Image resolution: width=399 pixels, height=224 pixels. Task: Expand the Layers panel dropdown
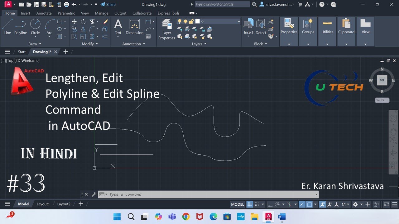pyautogui.click(x=199, y=44)
